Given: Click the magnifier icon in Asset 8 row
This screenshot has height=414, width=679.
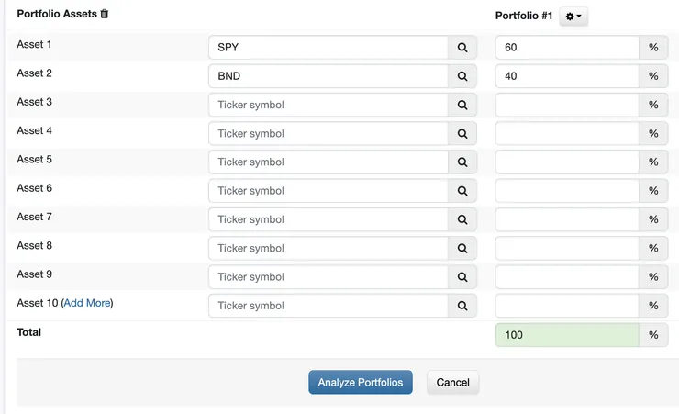Looking at the screenshot, I should coord(462,248).
